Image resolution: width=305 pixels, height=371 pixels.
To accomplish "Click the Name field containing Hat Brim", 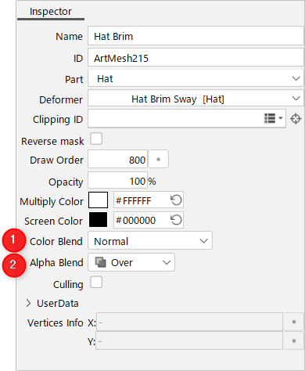I will tap(196, 36).
